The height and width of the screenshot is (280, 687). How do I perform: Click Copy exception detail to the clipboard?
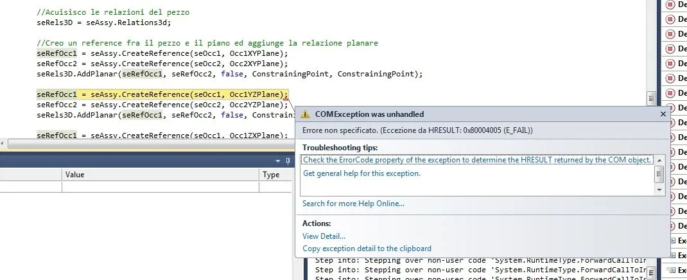pyautogui.click(x=367, y=249)
